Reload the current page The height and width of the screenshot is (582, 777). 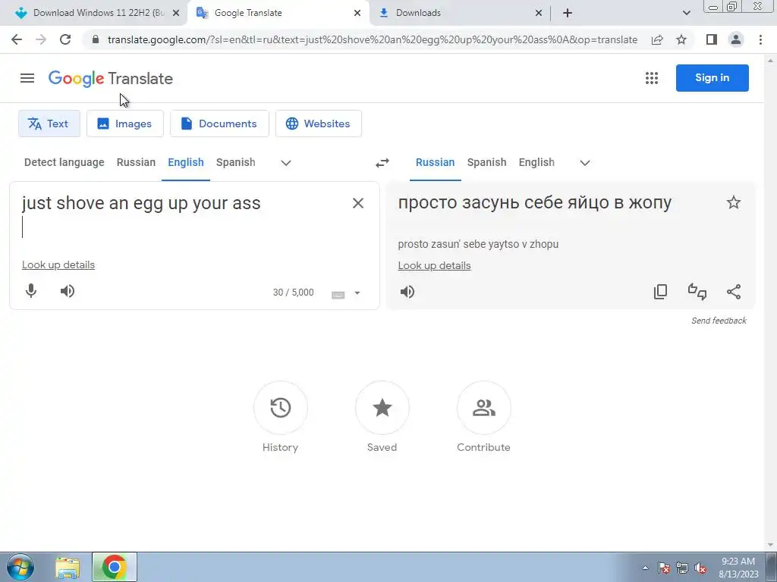(65, 39)
